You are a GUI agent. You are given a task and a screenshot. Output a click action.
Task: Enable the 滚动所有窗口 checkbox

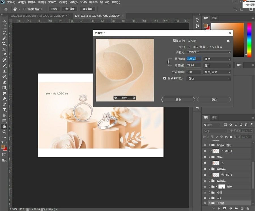click(25, 9)
